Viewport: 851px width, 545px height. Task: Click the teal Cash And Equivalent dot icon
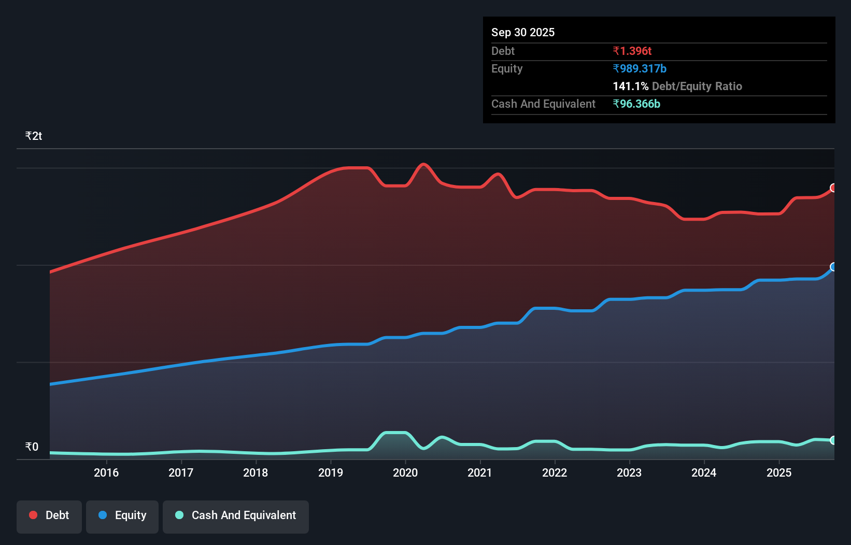pos(178,515)
